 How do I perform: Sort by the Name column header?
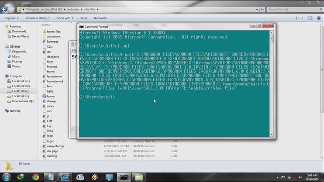tap(46, 25)
